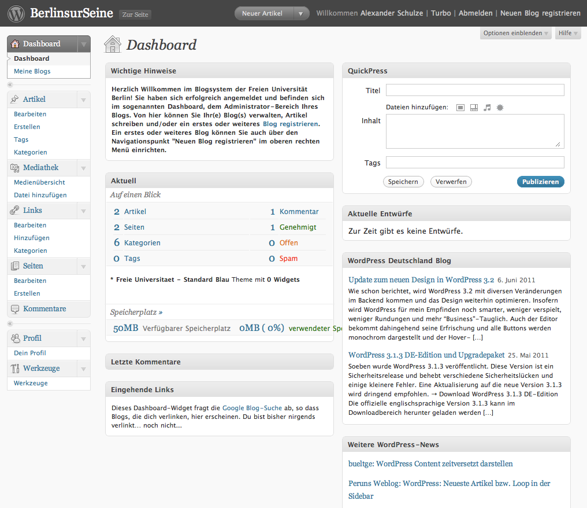Open the Optionen einblenden panel
Image resolution: width=587 pixels, height=508 pixels.
(x=516, y=34)
